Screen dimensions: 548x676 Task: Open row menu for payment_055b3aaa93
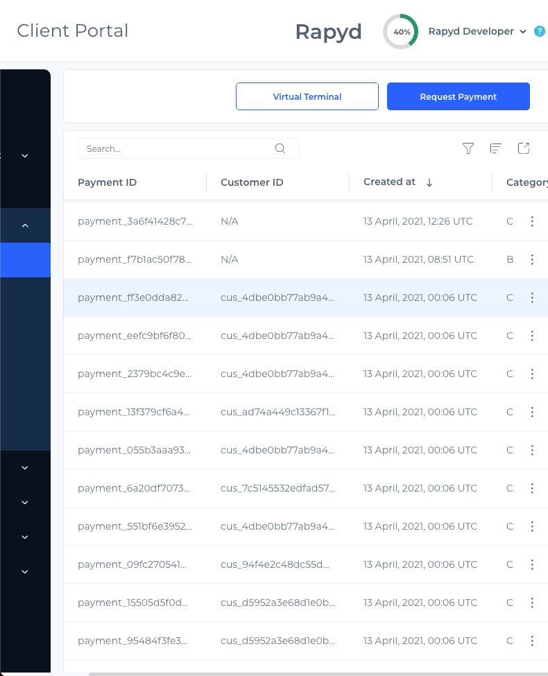(532, 450)
